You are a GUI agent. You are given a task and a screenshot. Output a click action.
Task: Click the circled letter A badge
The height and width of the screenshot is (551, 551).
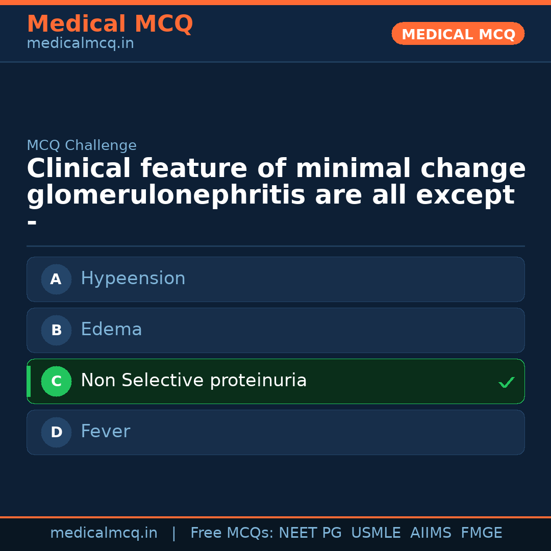pos(56,279)
